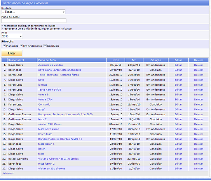The height and width of the screenshot is (181, 211).
Task: Delete the Recuperar cliente perdidos row
Action: (x=199, y=114)
